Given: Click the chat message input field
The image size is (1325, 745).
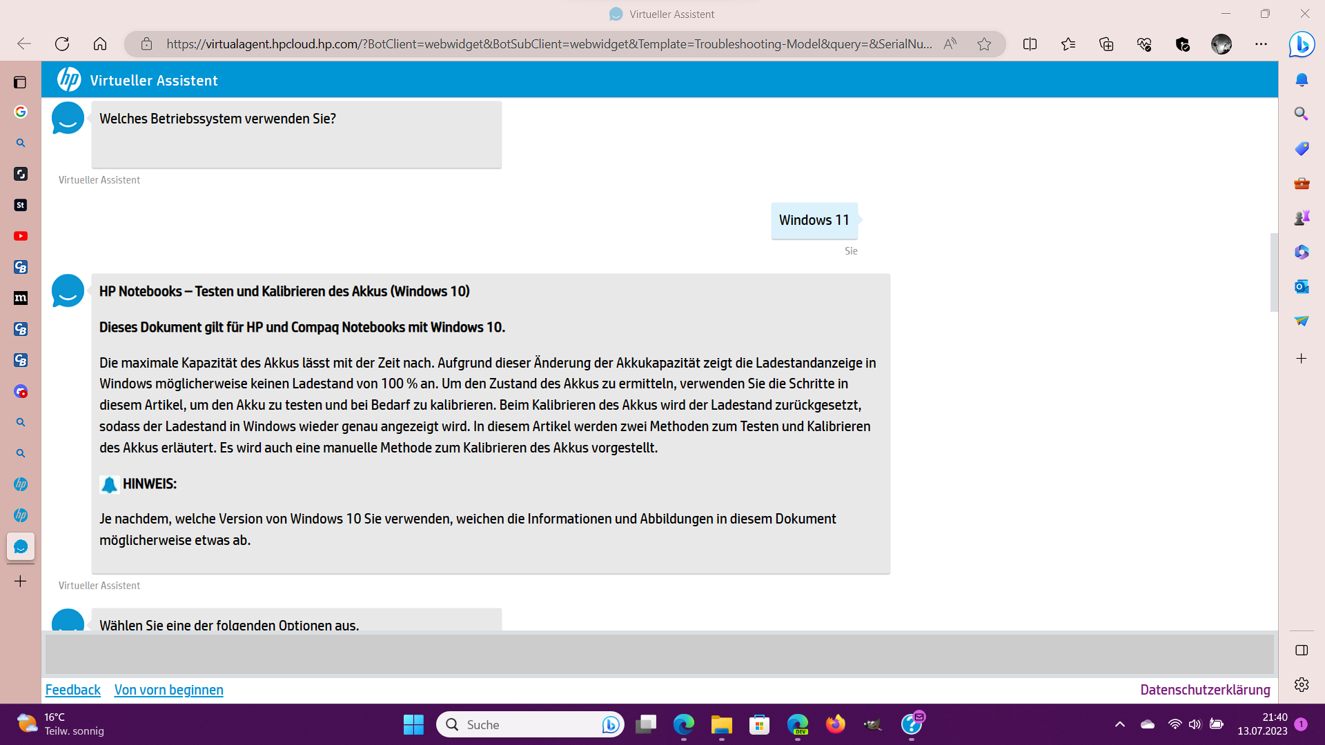Looking at the screenshot, I should pyautogui.click(x=659, y=654).
